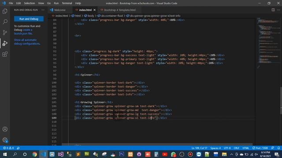Image resolution: width=282 pixels, height=158 pixels.
Task: Open GitHub Desktop from the taskbar
Action: 139,154
